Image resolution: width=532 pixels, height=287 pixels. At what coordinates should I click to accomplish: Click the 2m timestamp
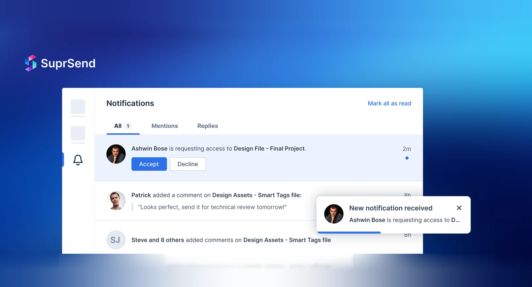[x=407, y=149]
